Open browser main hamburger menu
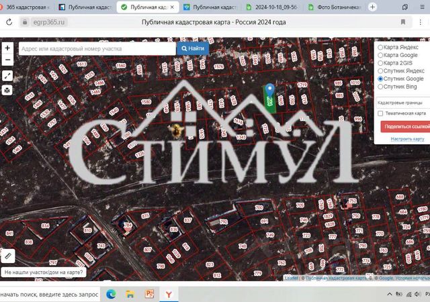Viewport: 430px width, 302px height. click(423, 7)
